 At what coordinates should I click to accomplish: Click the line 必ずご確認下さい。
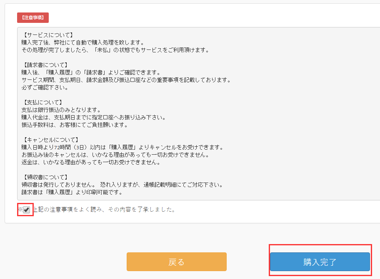coord(45,87)
